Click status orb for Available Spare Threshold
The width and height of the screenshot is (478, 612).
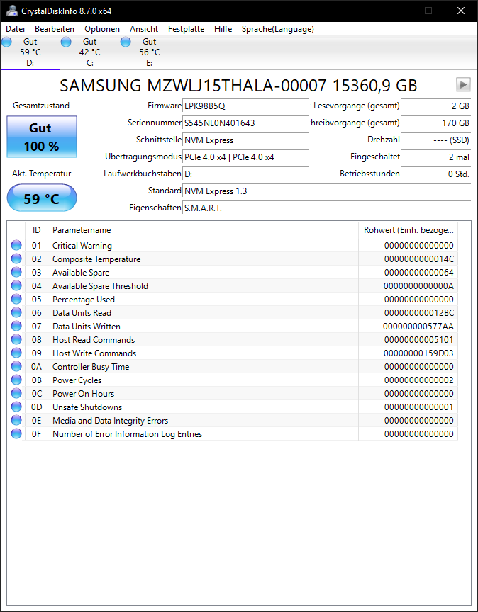pos(16,285)
